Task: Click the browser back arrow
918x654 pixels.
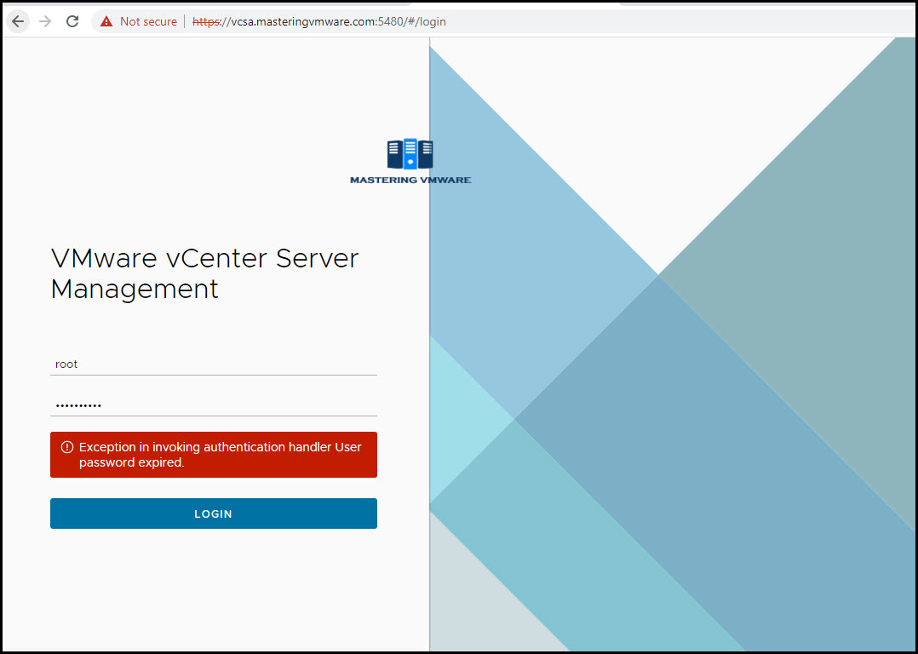Action: pos(18,21)
